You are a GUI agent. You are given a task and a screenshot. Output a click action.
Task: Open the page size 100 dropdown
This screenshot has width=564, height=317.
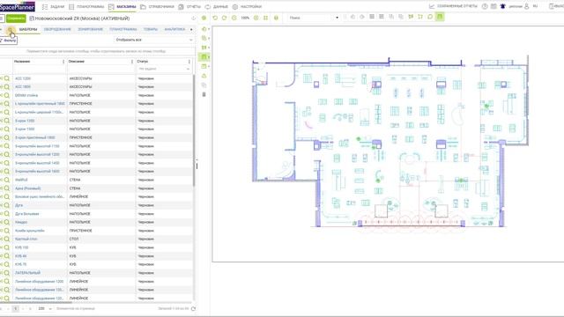(45, 309)
